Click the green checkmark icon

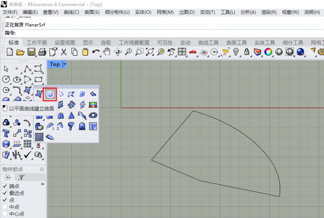[x=28, y=155]
